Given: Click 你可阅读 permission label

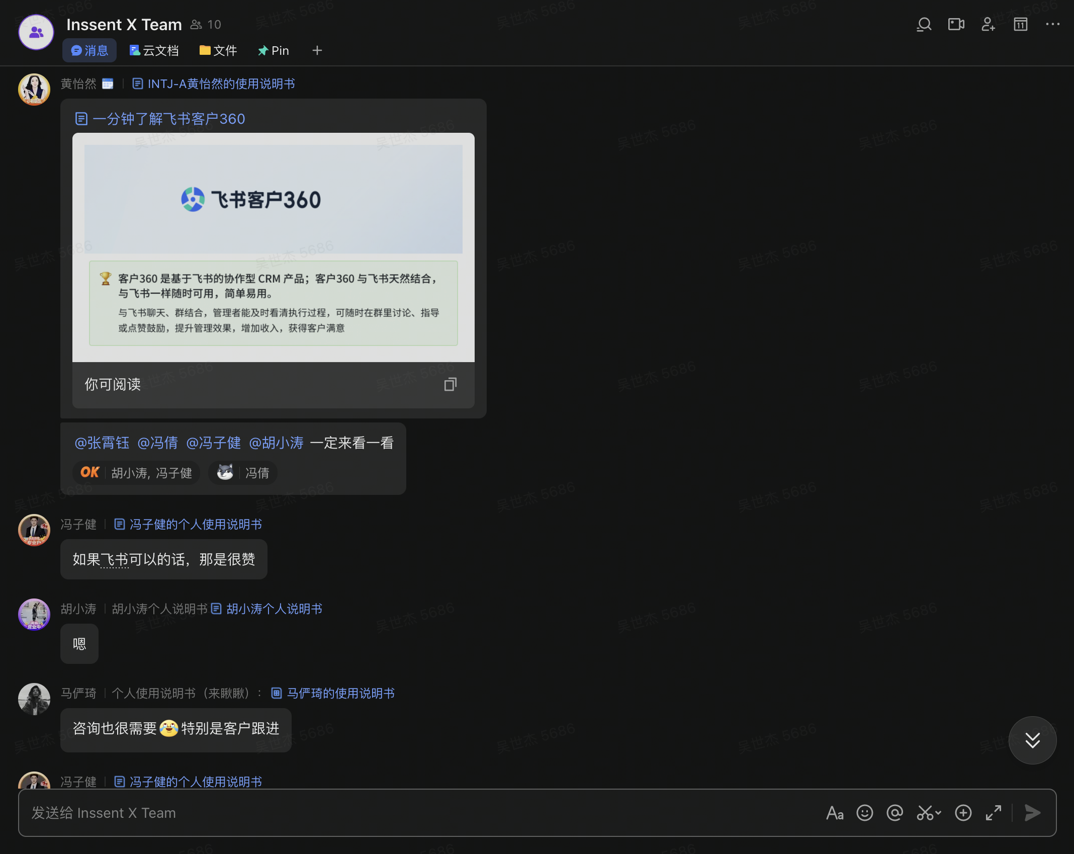Looking at the screenshot, I should tap(113, 384).
